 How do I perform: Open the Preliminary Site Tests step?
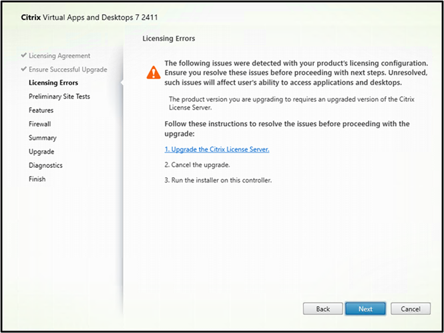59,96
